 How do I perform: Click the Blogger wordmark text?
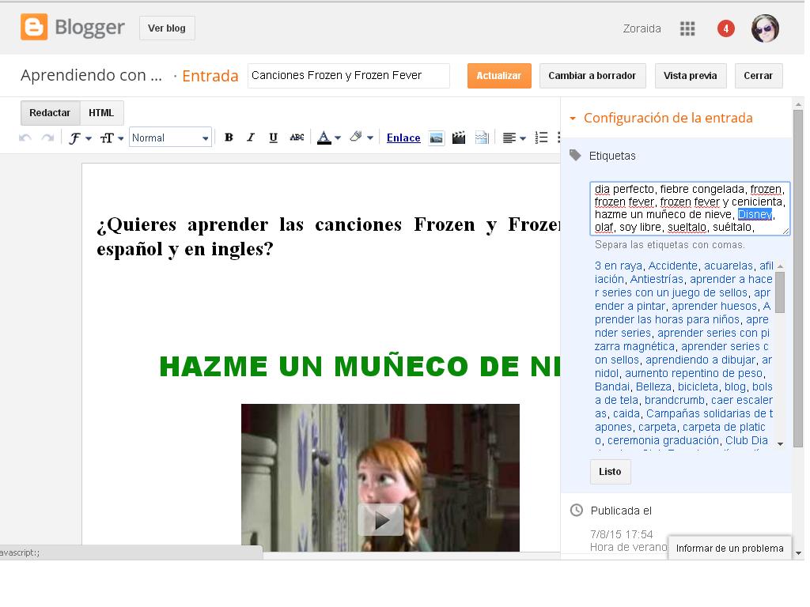[x=90, y=28]
